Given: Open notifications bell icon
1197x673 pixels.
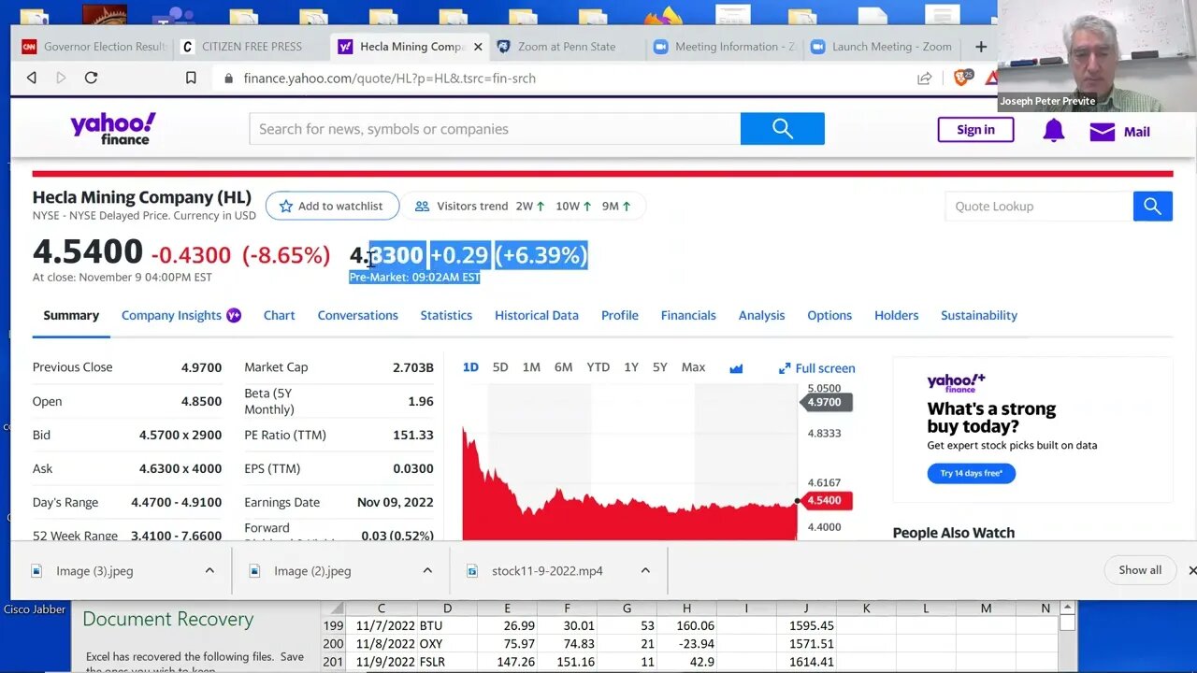Looking at the screenshot, I should (1054, 131).
